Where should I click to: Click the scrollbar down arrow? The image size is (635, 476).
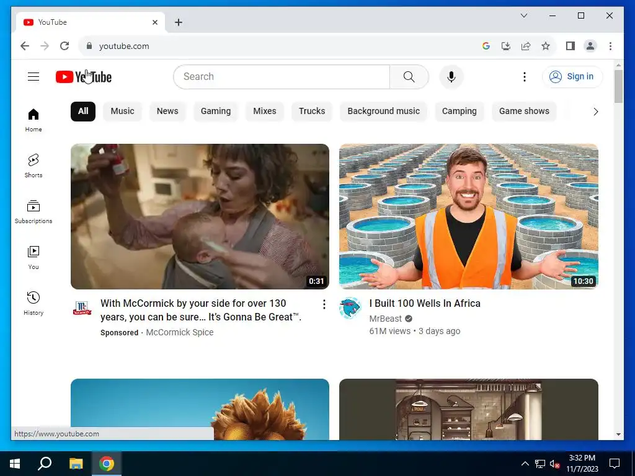(618, 434)
